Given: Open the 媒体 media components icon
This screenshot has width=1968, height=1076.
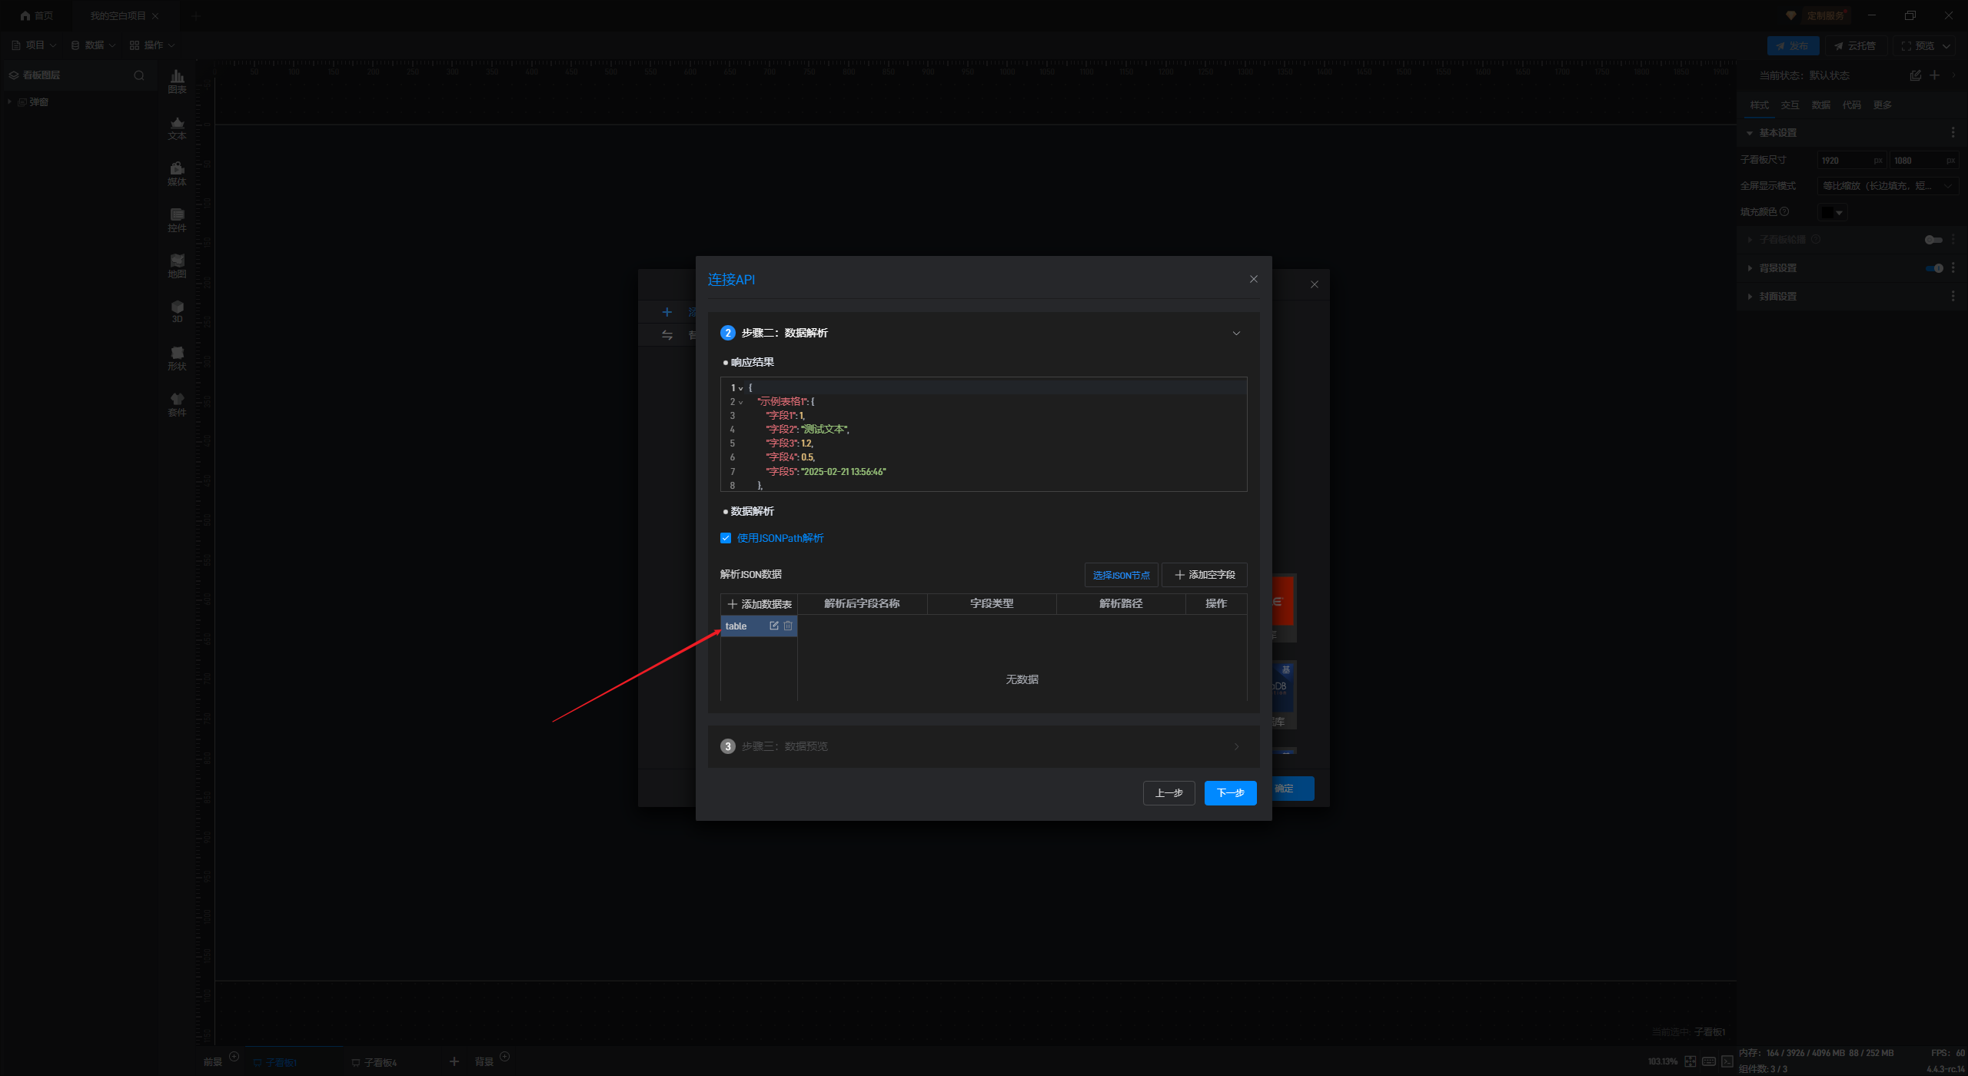Looking at the screenshot, I should pos(177,172).
